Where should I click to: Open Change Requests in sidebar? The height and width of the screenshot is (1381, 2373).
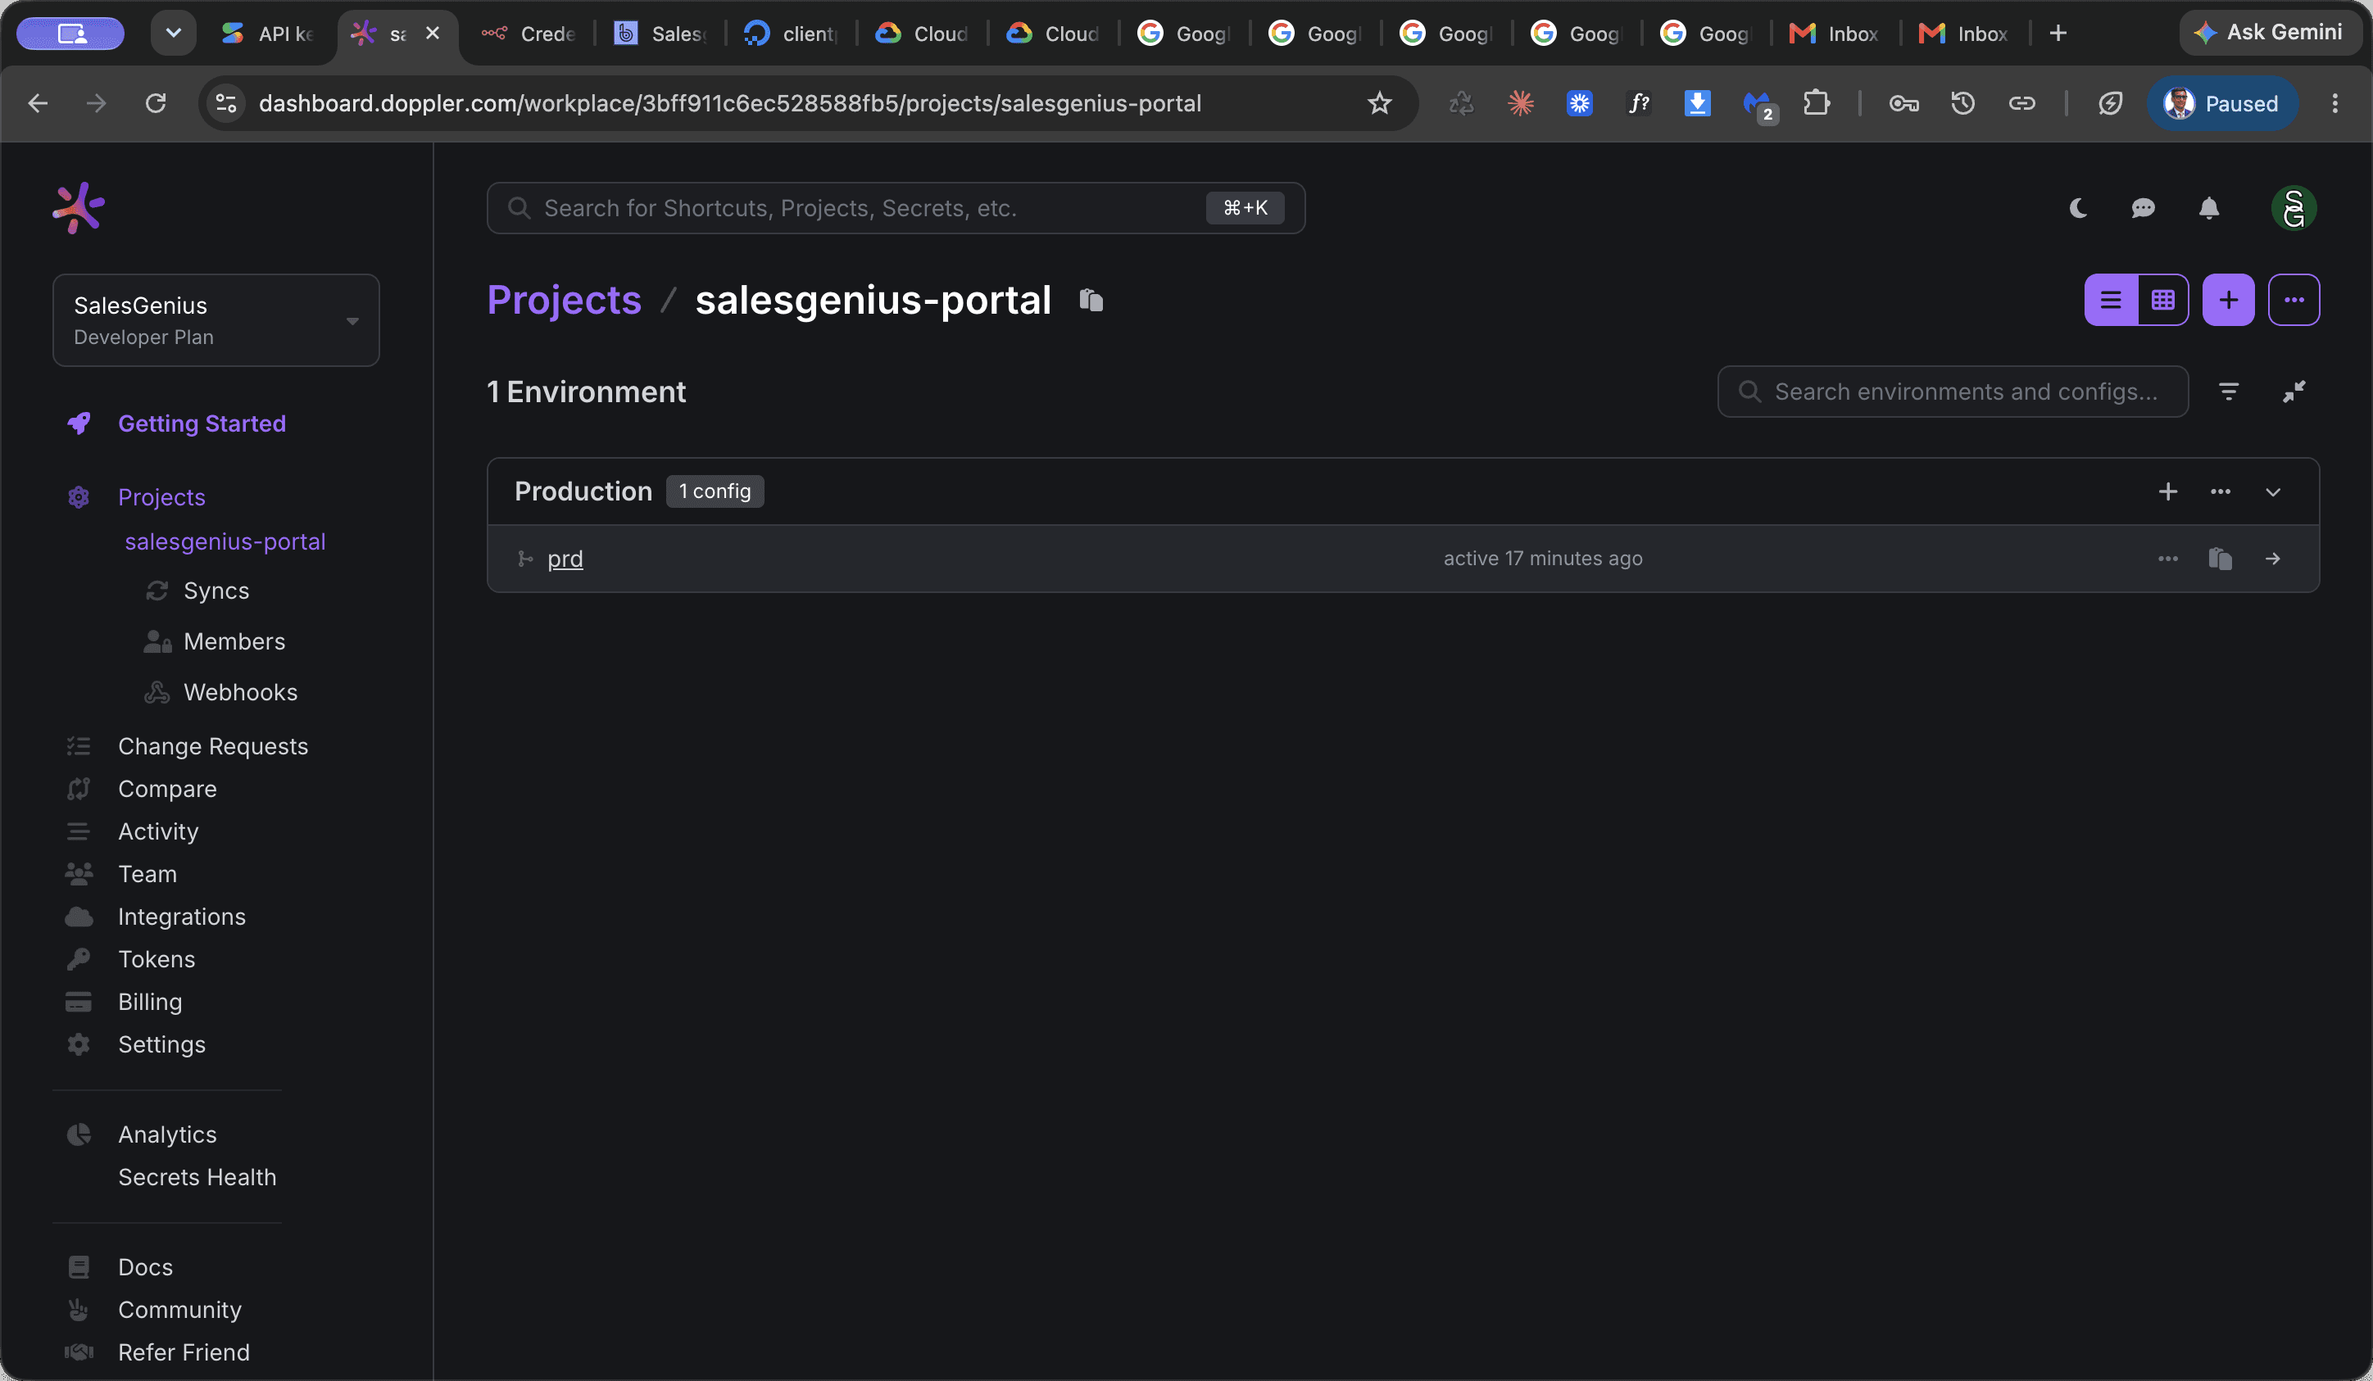pos(213,746)
